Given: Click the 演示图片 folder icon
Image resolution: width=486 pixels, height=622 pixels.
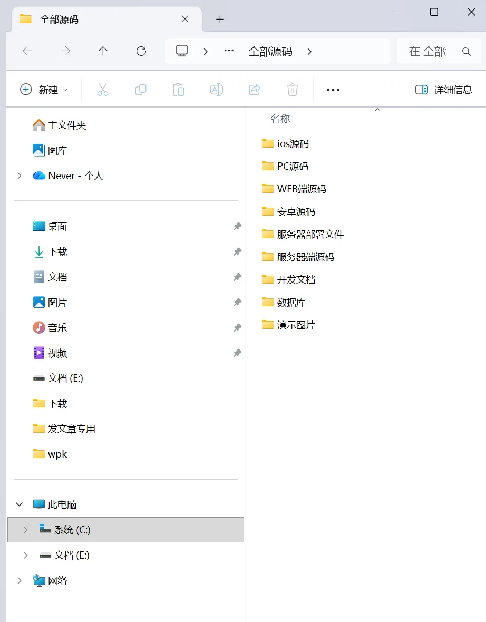Looking at the screenshot, I should tap(267, 325).
